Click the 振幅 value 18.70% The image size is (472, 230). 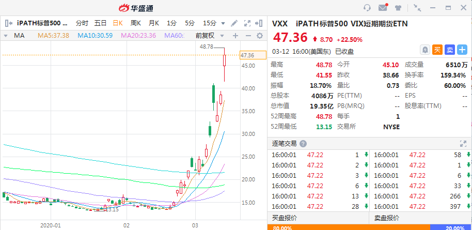[321, 85]
